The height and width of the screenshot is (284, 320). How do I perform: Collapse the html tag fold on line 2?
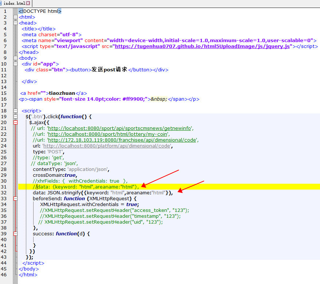[15, 17]
